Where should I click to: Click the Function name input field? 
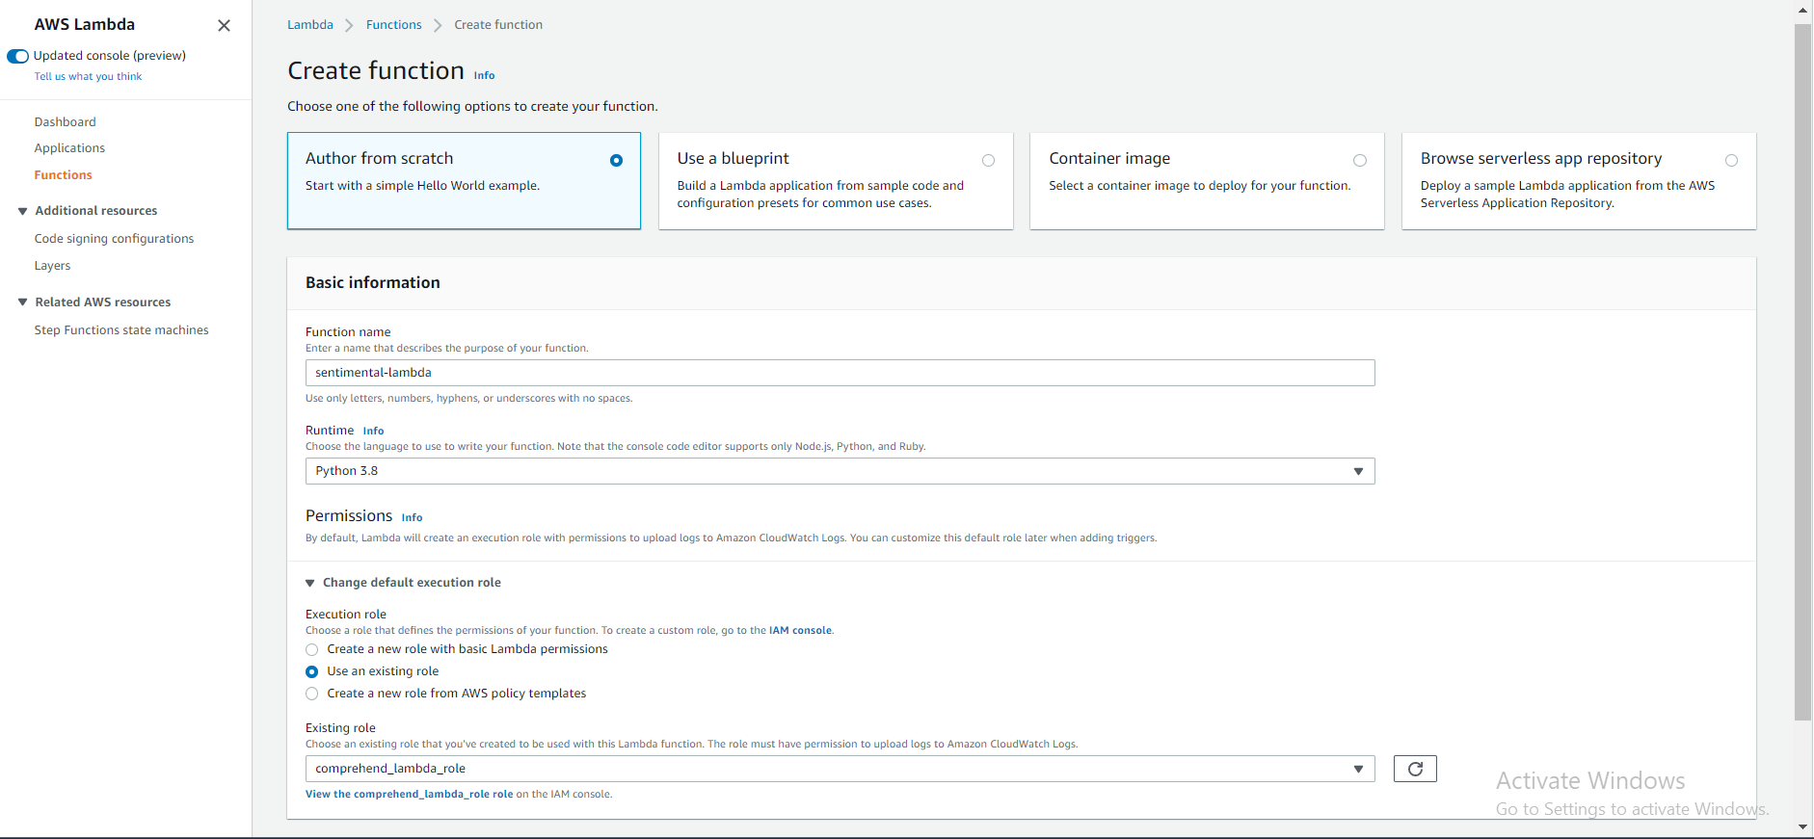click(x=840, y=373)
